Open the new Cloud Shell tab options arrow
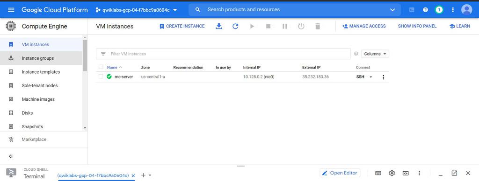 tap(150, 175)
